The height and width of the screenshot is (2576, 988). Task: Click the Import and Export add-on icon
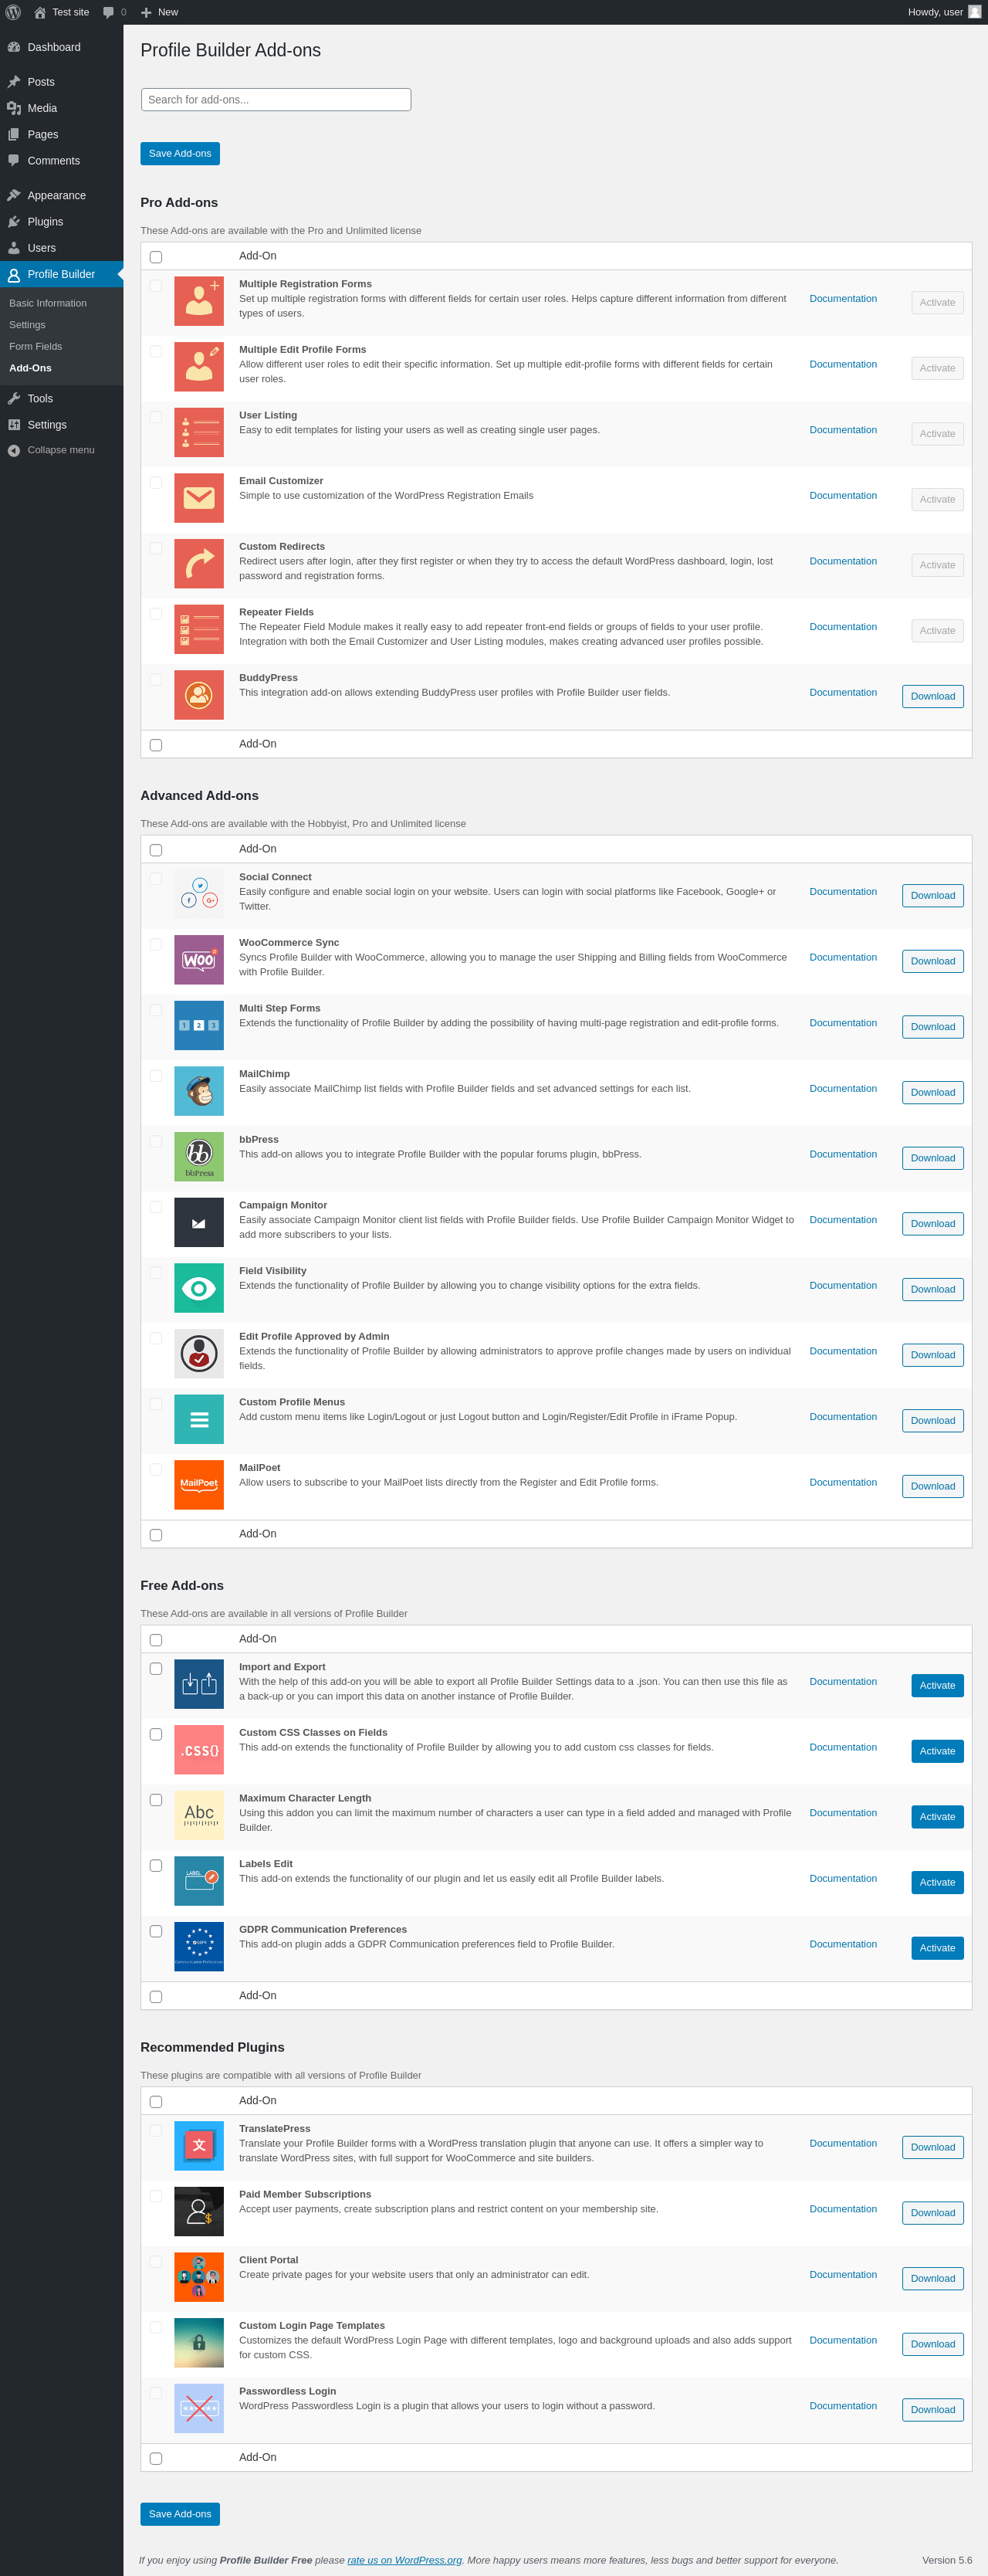pyautogui.click(x=199, y=1683)
